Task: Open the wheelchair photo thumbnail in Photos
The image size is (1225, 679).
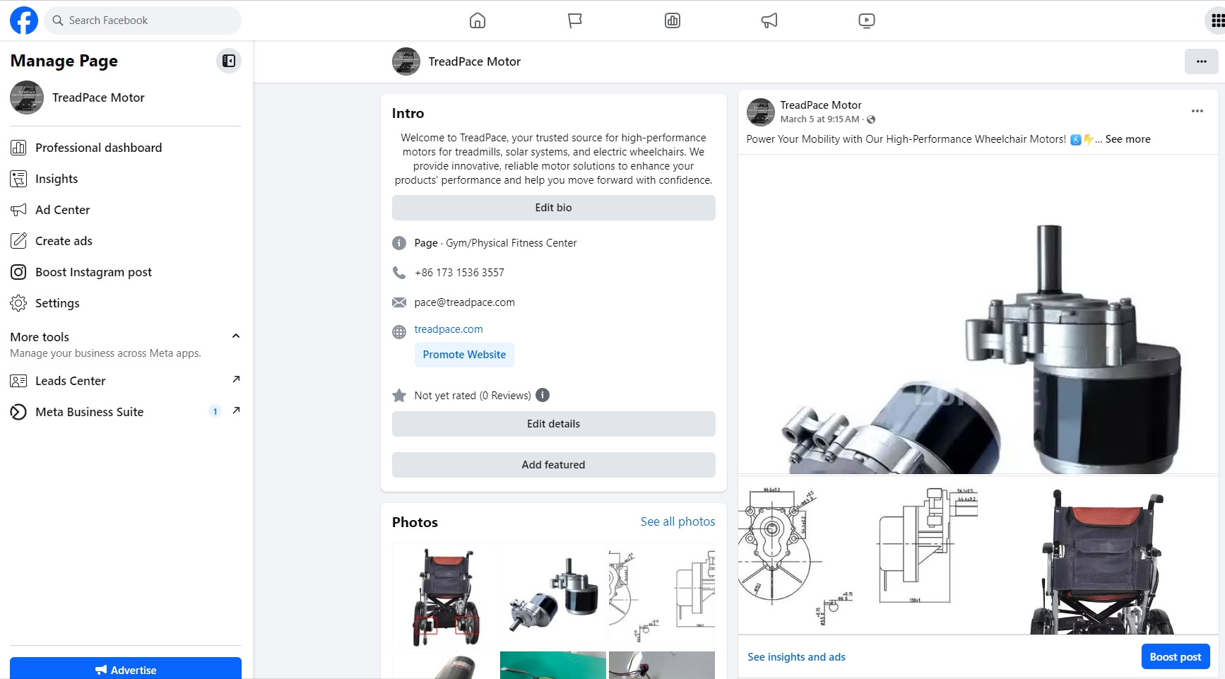Action: [445, 595]
